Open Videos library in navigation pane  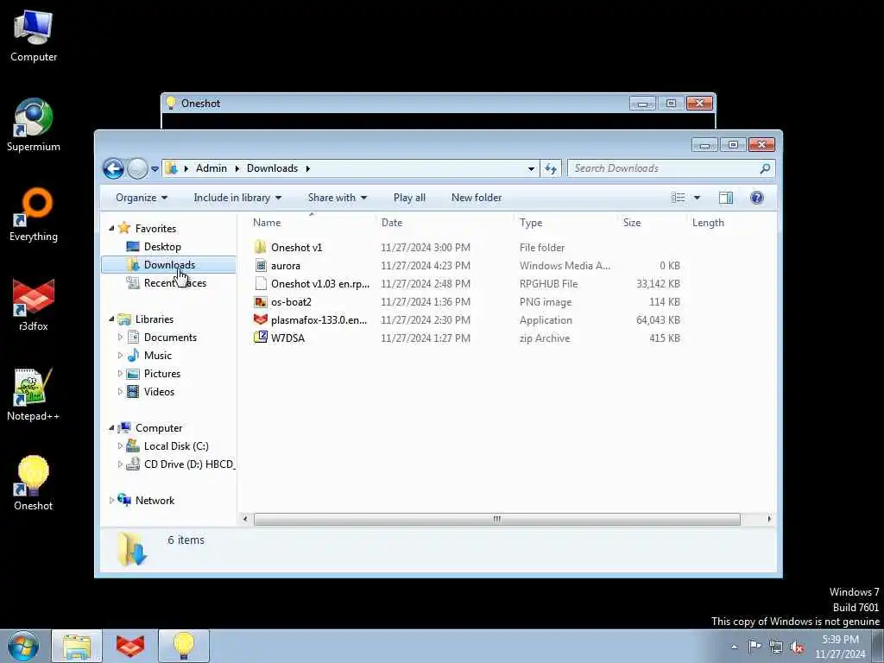159,391
